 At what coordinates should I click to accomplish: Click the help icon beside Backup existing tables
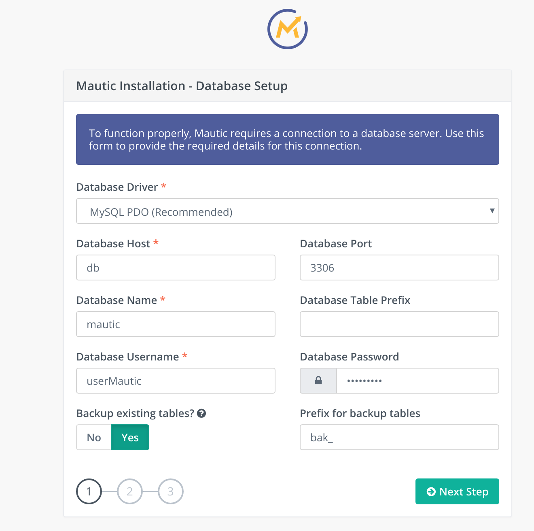click(201, 413)
